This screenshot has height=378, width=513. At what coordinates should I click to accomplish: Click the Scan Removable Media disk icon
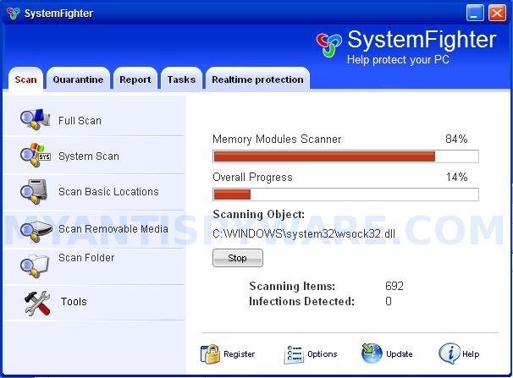(36, 232)
